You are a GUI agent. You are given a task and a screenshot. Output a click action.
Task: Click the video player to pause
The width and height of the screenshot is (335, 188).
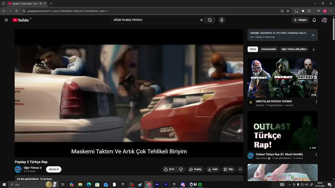(x=129, y=93)
